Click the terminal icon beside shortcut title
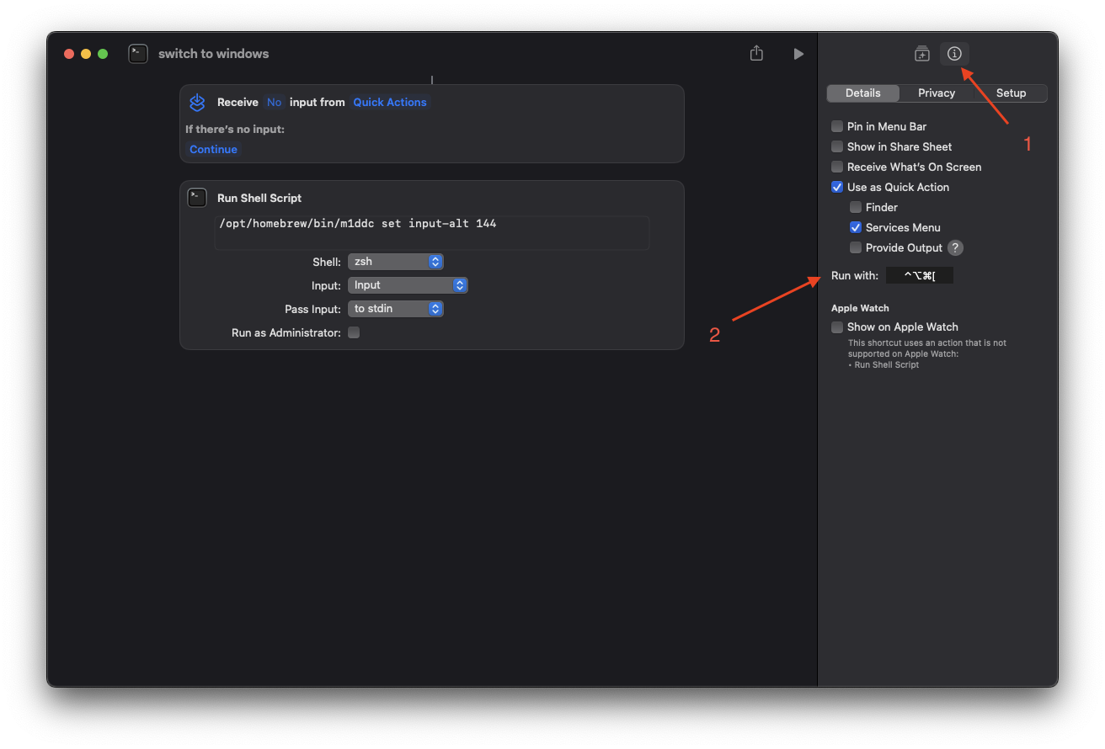Image resolution: width=1105 pixels, height=749 pixels. click(138, 54)
